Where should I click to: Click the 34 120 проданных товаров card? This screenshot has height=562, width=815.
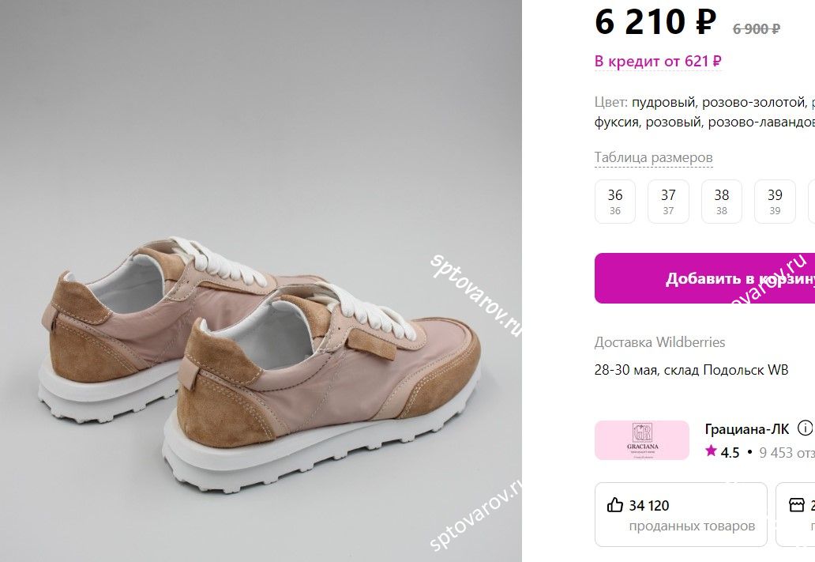pyautogui.click(x=681, y=514)
